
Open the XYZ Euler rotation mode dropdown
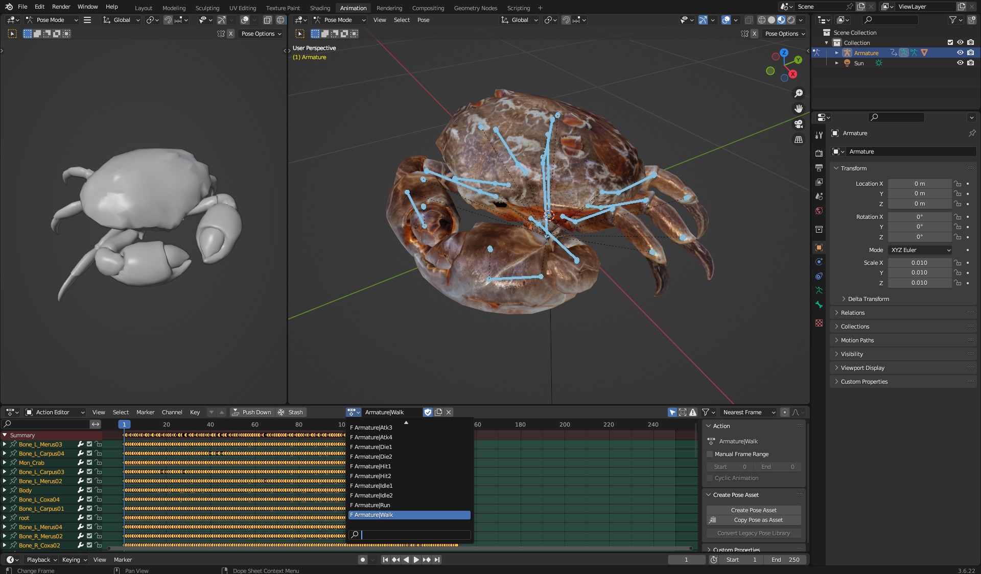coord(920,250)
